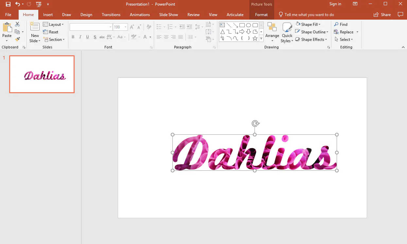Select the rectangle shape
The height and width of the screenshot is (244, 407).
(242, 25)
